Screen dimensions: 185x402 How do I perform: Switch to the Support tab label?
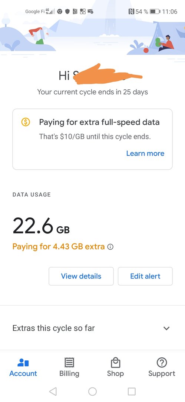pyautogui.click(x=162, y=374)
